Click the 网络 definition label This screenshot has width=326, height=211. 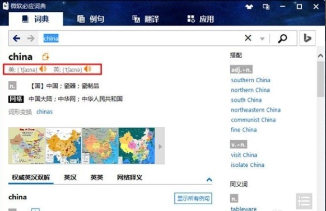click(x=16, y=99)
